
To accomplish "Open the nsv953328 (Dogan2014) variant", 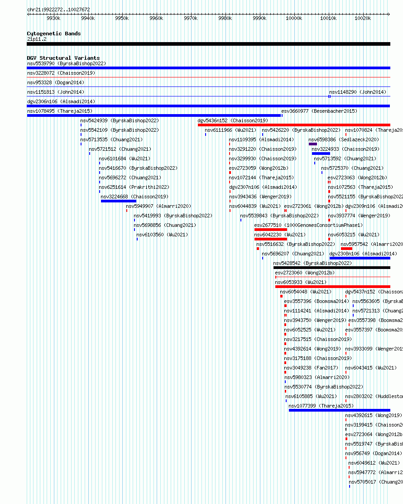I will [x=56, y=82].
